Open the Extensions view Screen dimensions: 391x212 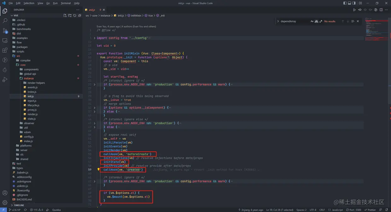coord(5,50)
